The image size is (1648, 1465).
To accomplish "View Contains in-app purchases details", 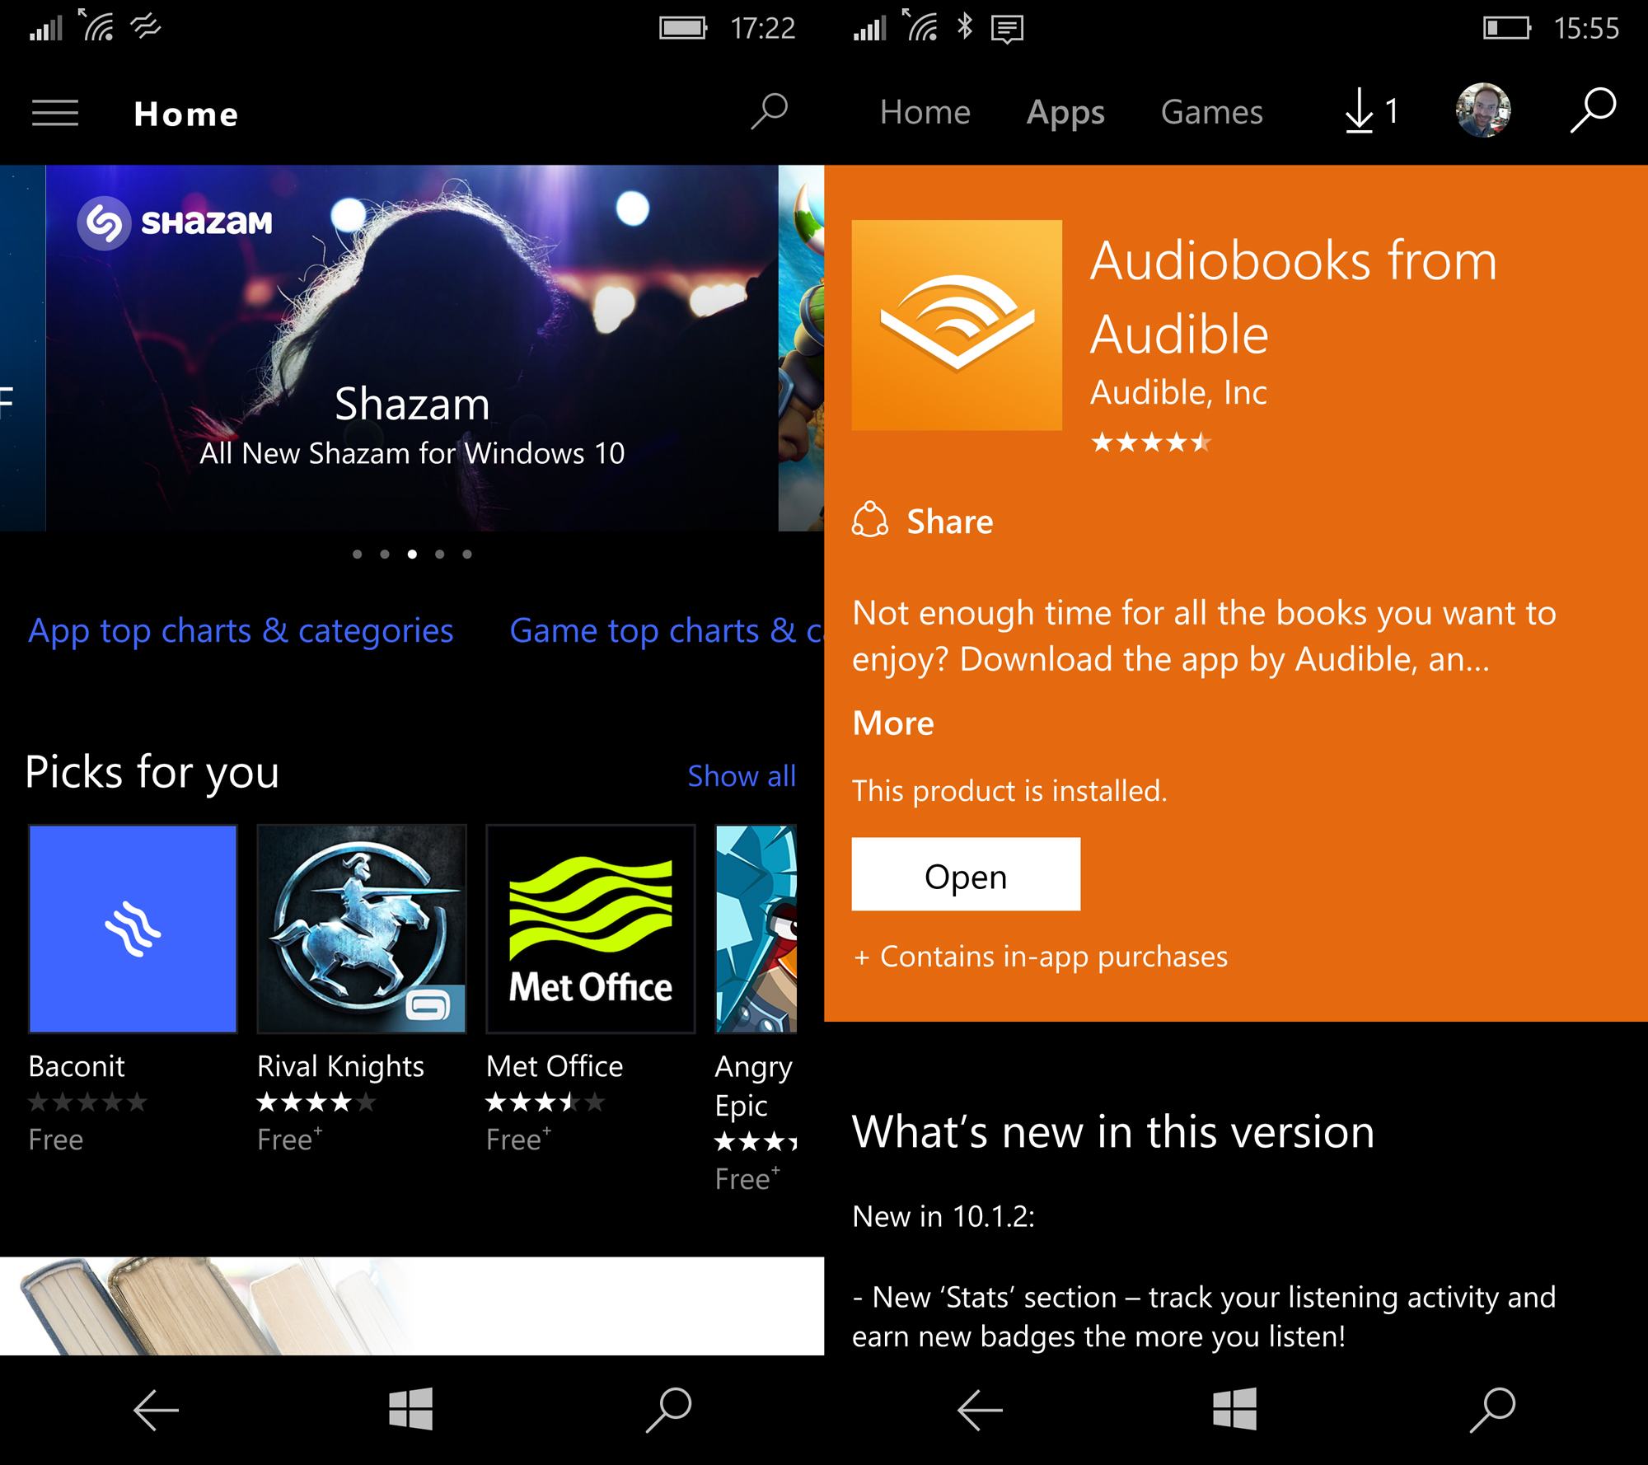I will click(x=1041, y=957).
